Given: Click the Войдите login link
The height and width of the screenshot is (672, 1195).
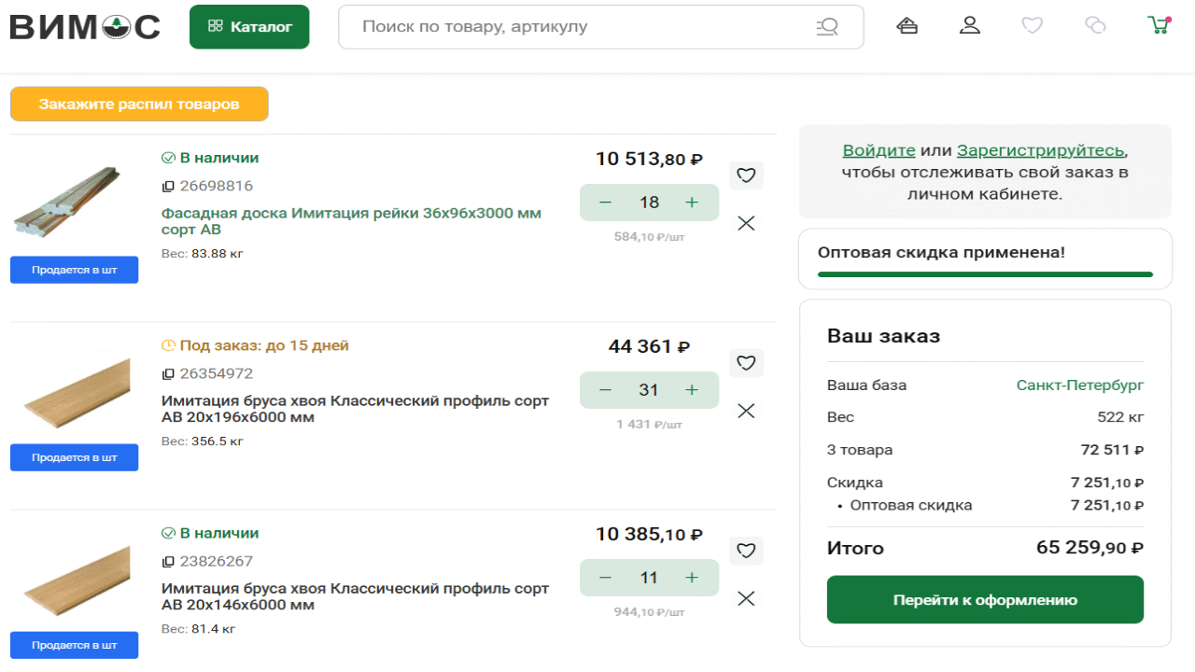Looking at the screenshot, I should [x=879, y=150].
